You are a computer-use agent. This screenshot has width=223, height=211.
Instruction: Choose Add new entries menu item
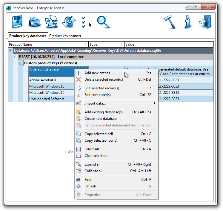click(x=116, y=73)
